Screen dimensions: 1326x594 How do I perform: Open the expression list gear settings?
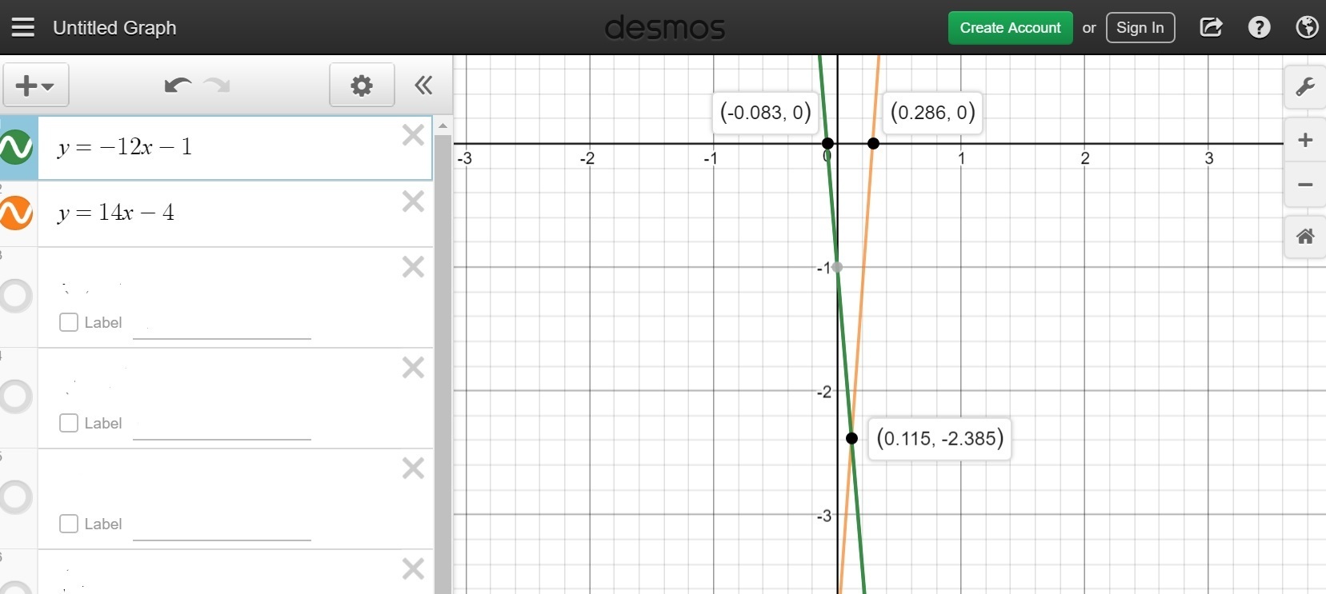tap(362, 85)
